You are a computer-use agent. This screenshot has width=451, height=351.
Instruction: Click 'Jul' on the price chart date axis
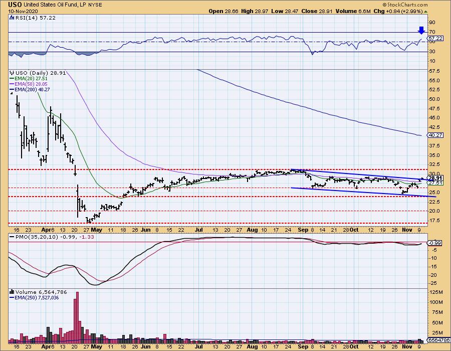[199, 230]
